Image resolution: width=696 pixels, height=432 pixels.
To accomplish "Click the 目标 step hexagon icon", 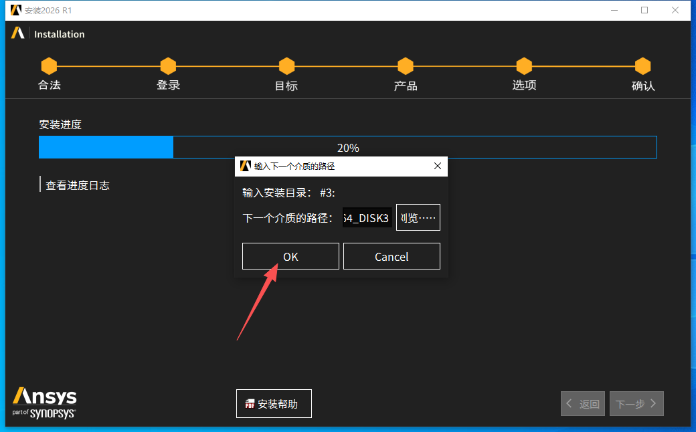I will click(286, 67).
